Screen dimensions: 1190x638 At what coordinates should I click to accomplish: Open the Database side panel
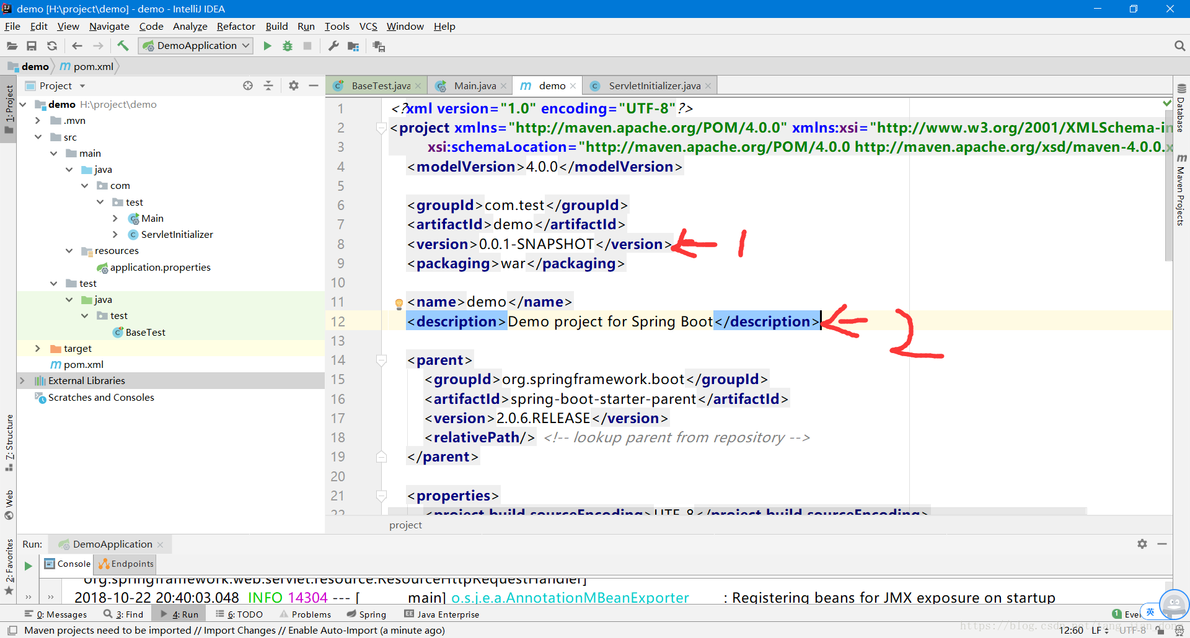(x=1181, y=110)
